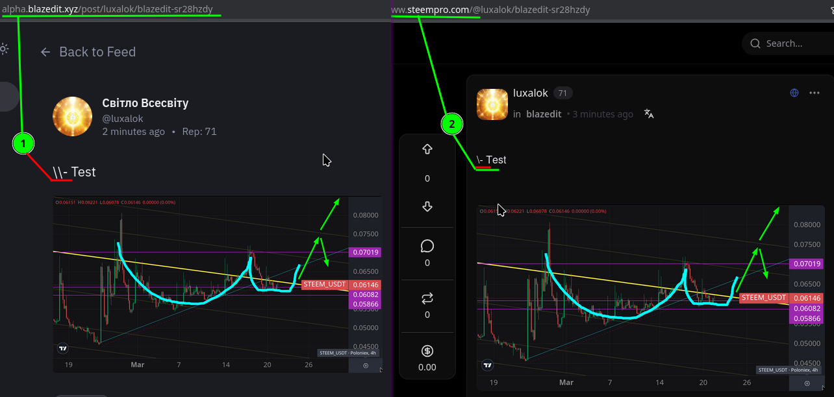Click the translate language icon

pos(648,114)
